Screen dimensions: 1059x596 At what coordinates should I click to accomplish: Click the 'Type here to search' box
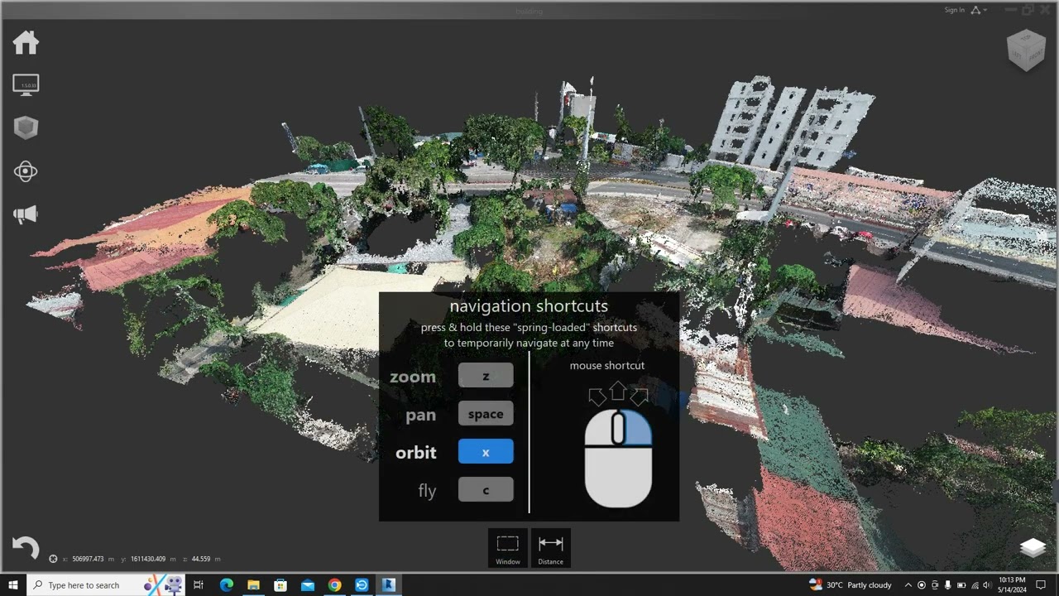(x=108, y=585)
